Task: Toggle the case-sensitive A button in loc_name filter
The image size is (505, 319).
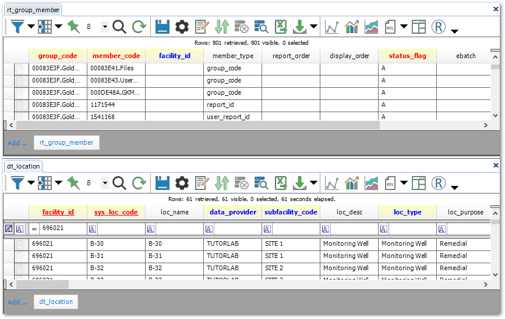Action: coord(150,229)
